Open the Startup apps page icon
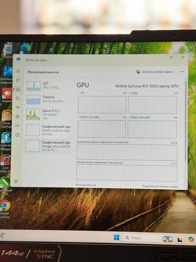 pyautogui.click(x=18, y=107)
